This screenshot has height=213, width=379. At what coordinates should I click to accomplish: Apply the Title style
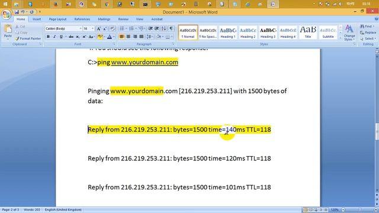click(308, 33)
